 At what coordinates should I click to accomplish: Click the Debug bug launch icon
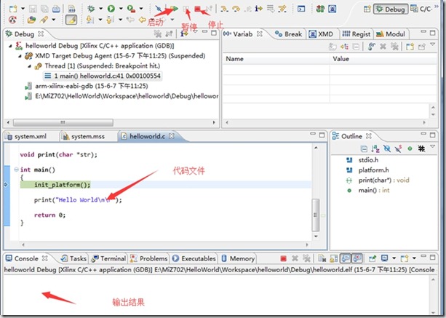[91, 9]
